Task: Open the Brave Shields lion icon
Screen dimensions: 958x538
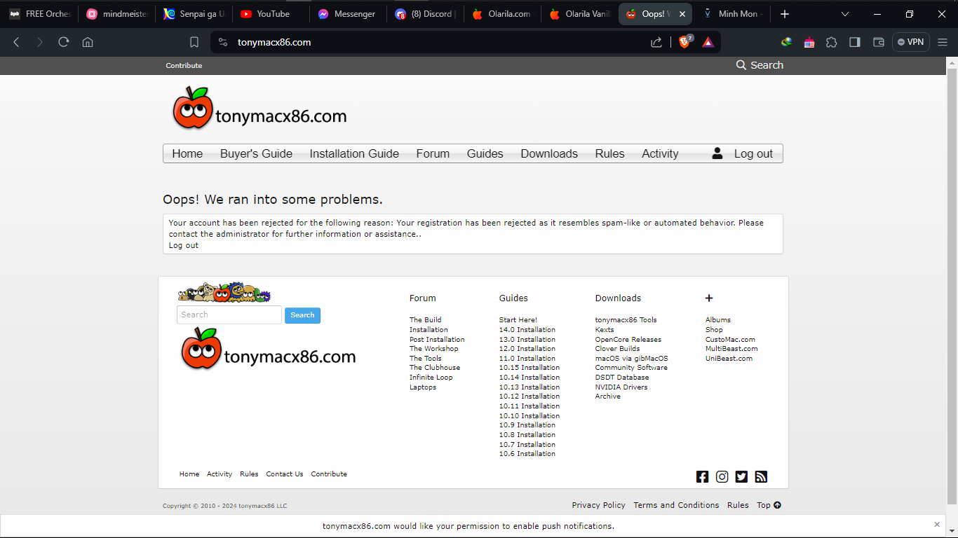Action: click(x=685, y=42)
